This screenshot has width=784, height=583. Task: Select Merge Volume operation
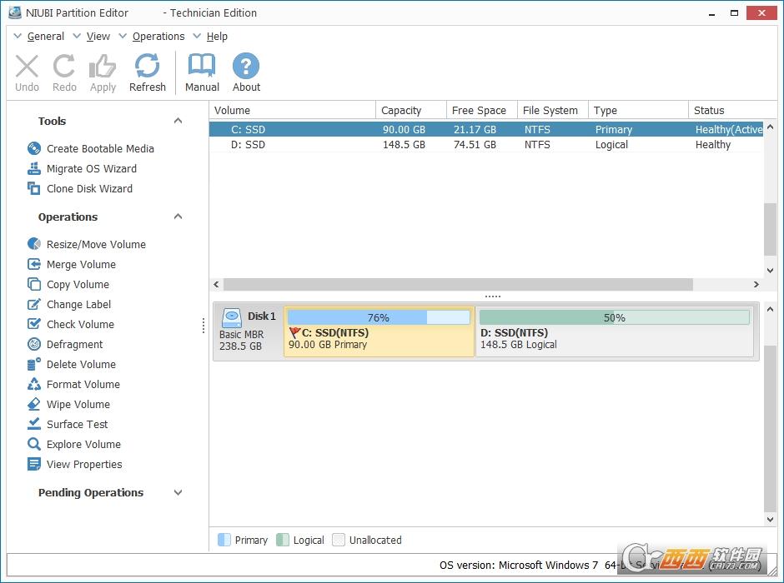72,265
